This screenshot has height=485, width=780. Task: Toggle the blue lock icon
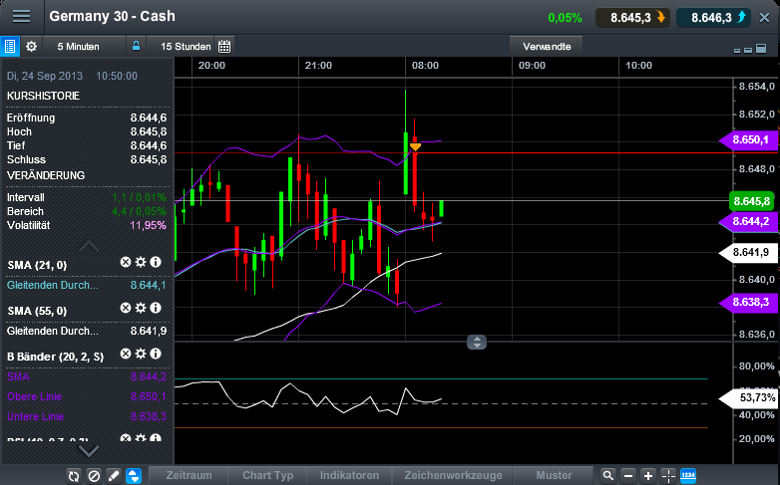(136, 46)
